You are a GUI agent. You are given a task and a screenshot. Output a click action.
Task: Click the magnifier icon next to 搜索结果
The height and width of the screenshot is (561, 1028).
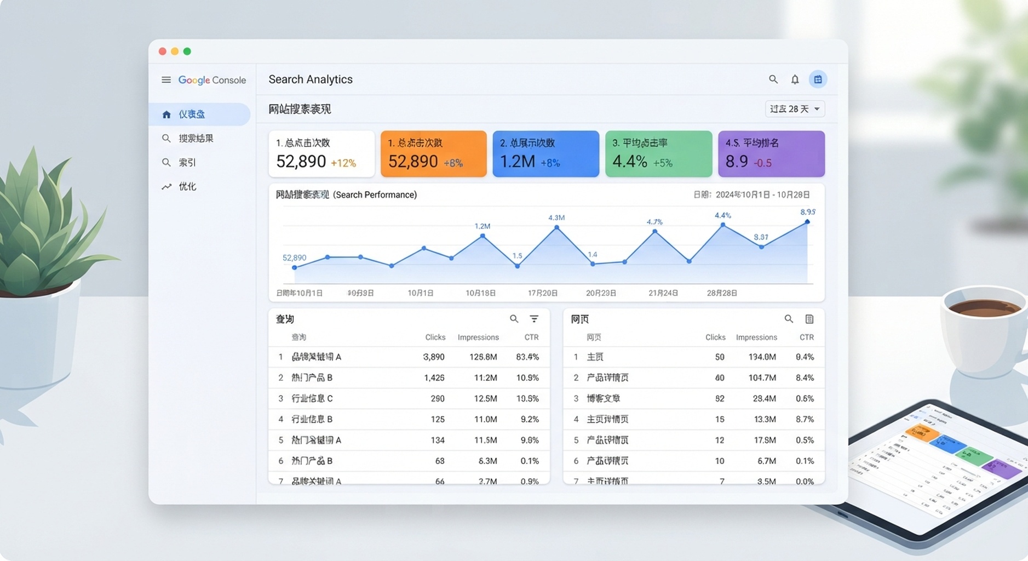tap(166, 138)
